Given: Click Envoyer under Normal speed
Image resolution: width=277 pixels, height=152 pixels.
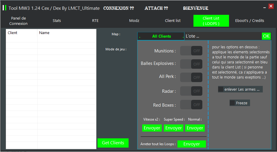Looking at the screenshot, I should (x=195, y=128).
